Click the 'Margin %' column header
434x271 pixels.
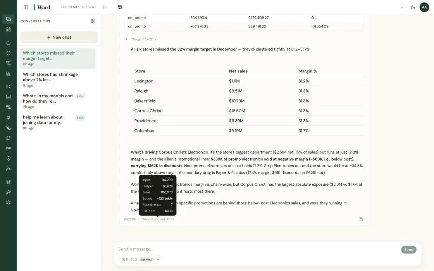tap(308, 71)
